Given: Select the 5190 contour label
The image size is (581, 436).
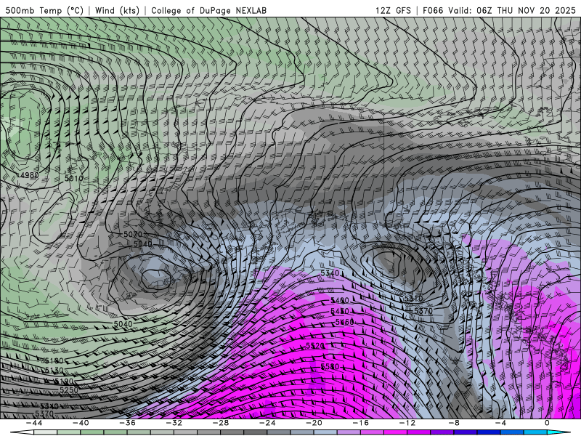Looking at the screenshot, I should [64, 381].
